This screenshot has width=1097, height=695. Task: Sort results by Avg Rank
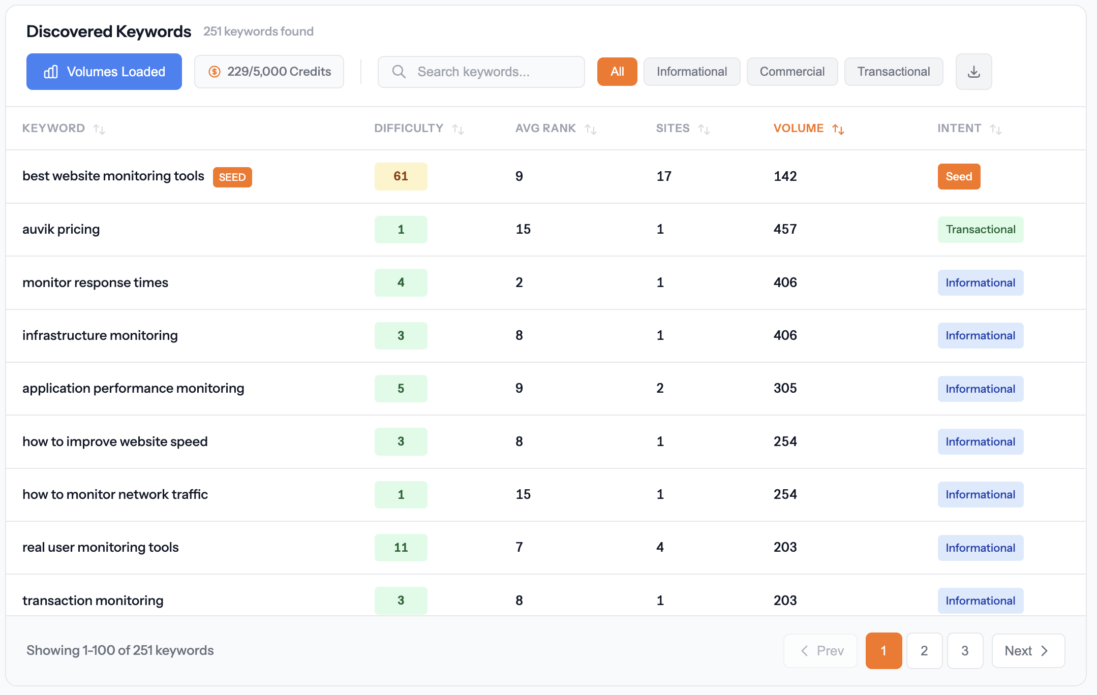[590, 129]
